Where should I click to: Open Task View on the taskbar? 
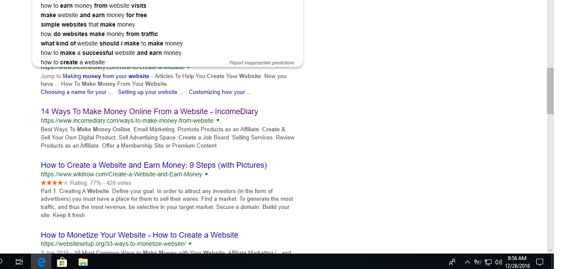[19, 262]
